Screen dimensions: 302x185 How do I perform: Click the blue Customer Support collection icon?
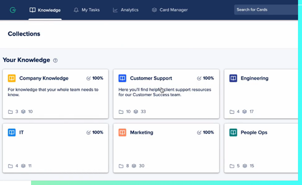[x=122, y=78]
